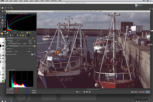The image size is (153, 102).
Task: Click the zoom in icon below preview
Action: 84,92
